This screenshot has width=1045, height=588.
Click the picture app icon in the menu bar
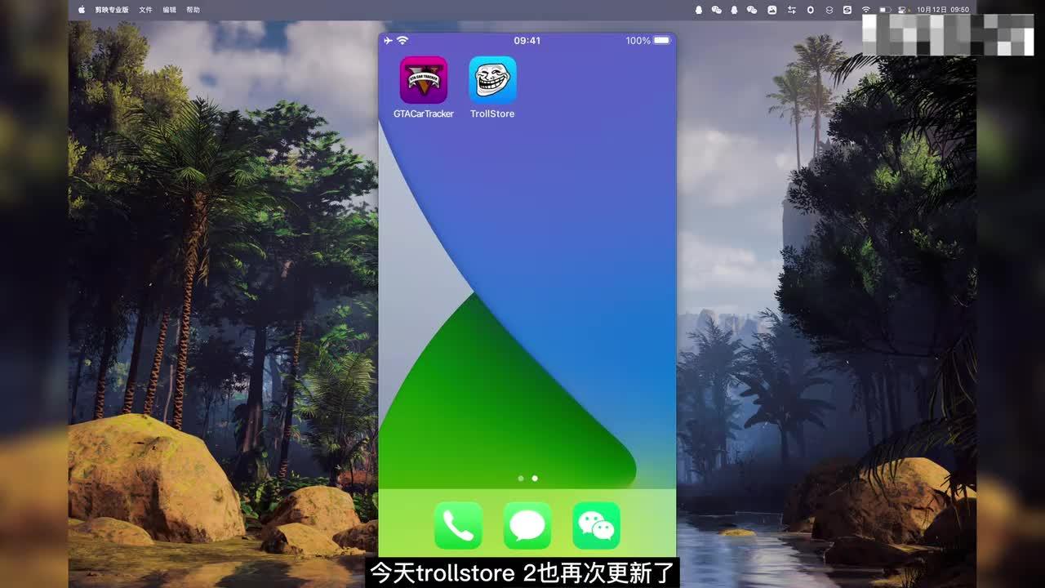coord(772,10)
